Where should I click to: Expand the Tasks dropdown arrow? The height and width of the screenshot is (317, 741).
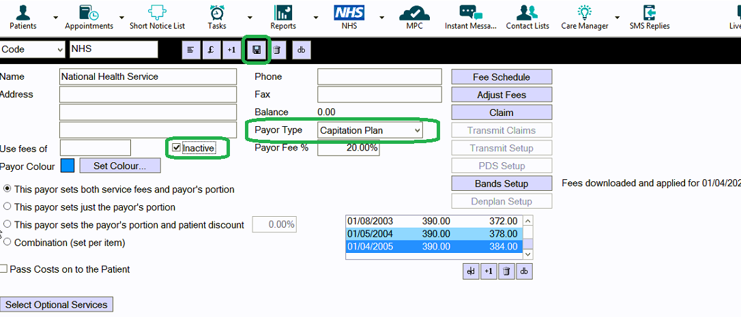point(249,18)
